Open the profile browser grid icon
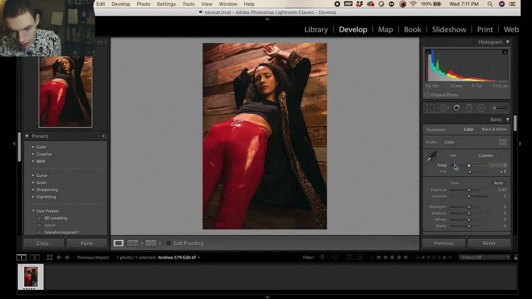This screenshot has height=299, width=532. 502,142
